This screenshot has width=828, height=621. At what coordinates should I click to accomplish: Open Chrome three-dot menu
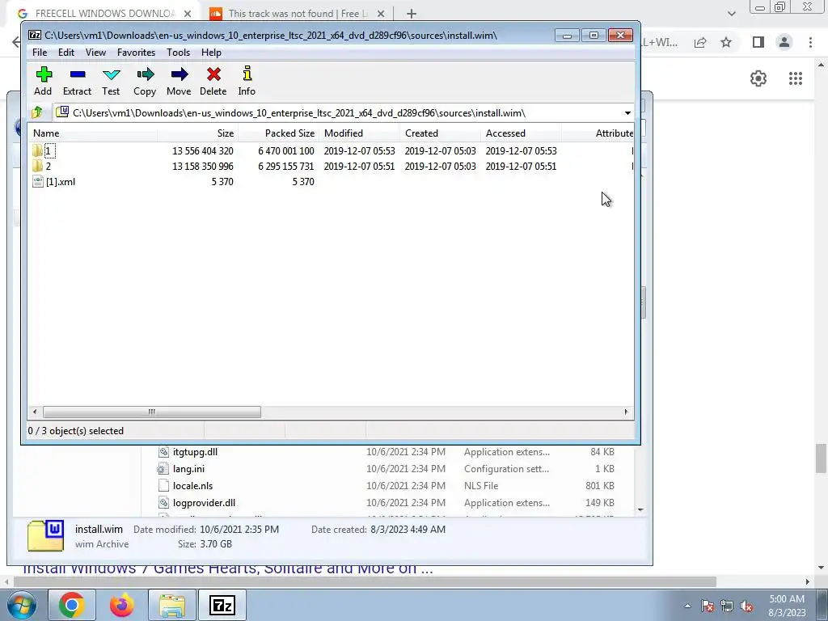(810, 42)
